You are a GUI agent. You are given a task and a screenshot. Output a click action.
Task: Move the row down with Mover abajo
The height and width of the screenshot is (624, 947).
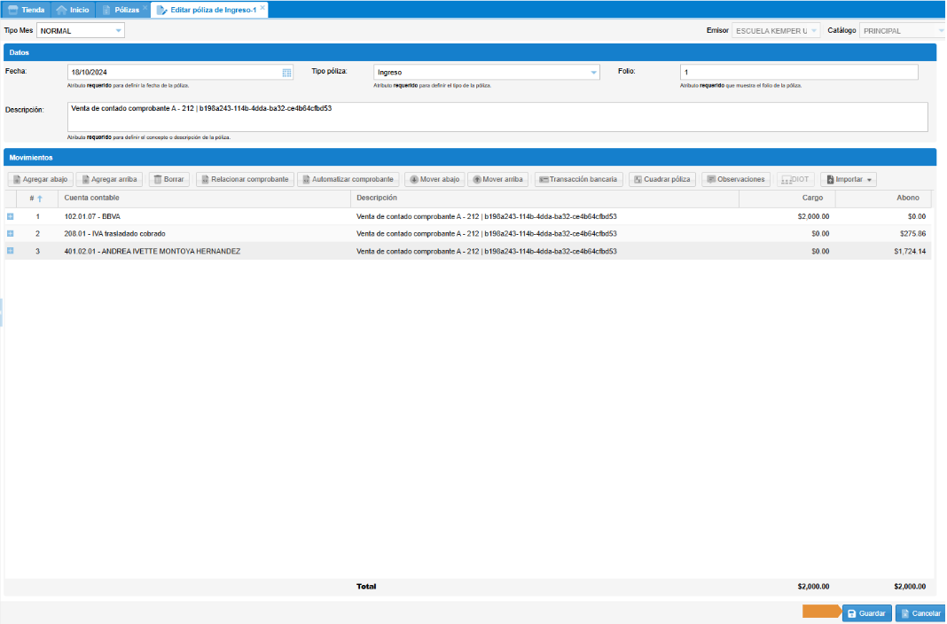point(434,179)
